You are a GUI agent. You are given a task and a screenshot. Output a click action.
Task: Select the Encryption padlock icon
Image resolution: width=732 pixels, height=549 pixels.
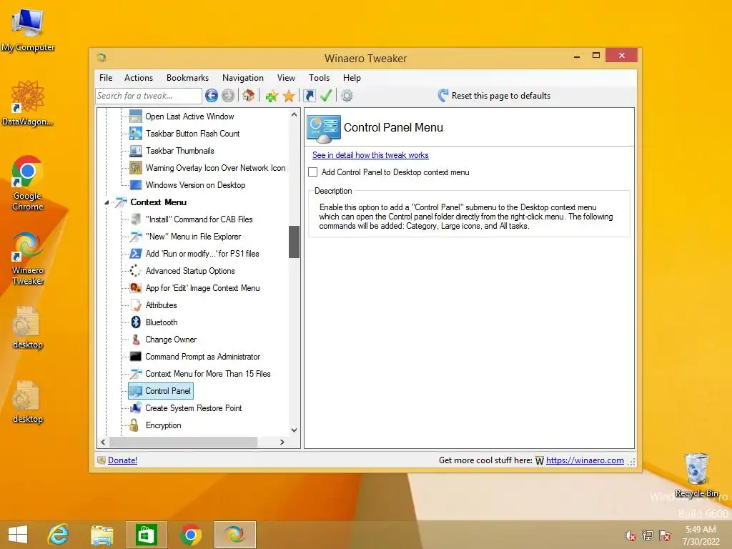pyautogui.click(x=134, y=425)
